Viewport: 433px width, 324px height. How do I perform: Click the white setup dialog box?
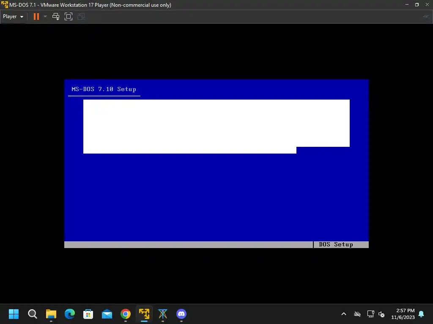coord(216,126)
